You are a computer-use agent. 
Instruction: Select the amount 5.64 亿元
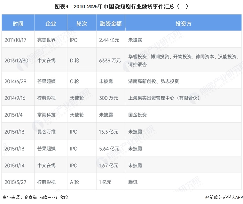click(109, 149)
